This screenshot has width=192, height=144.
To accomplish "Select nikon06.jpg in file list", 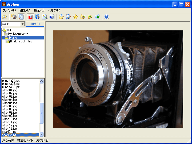I will pos(9,106).
